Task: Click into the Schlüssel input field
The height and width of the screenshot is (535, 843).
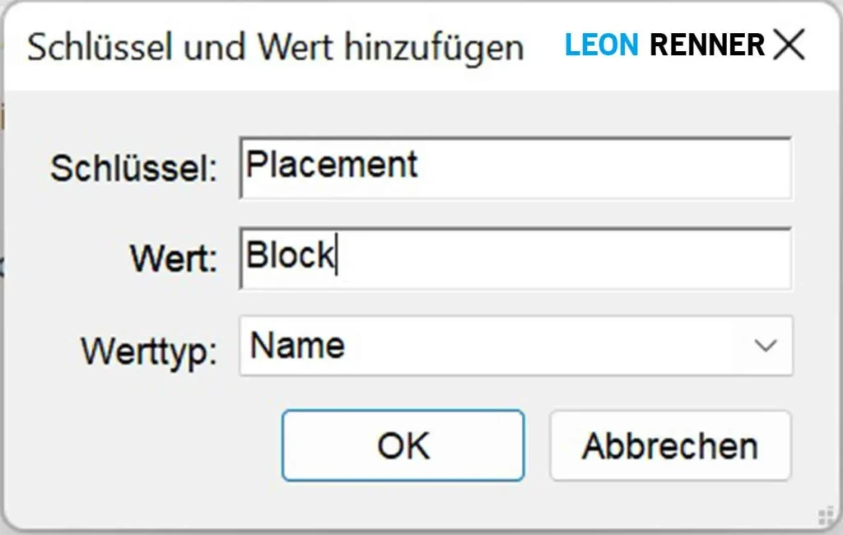Action: [576, 169]
